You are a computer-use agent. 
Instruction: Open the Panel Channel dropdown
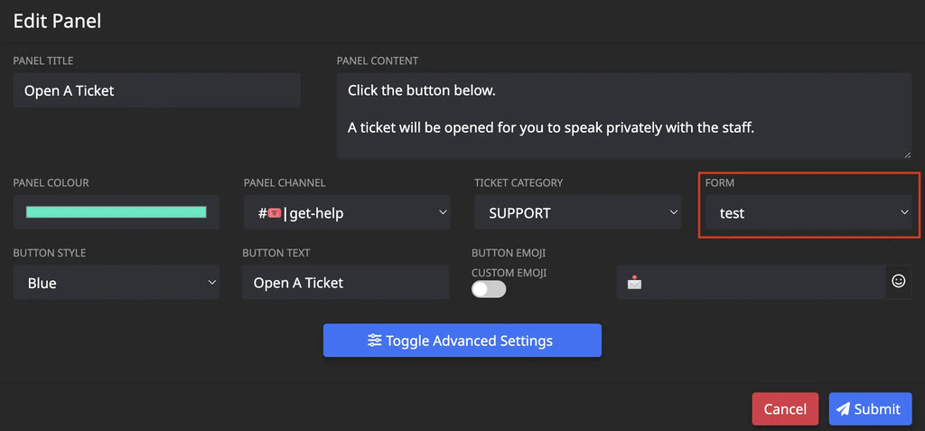[x=347, y=213]
